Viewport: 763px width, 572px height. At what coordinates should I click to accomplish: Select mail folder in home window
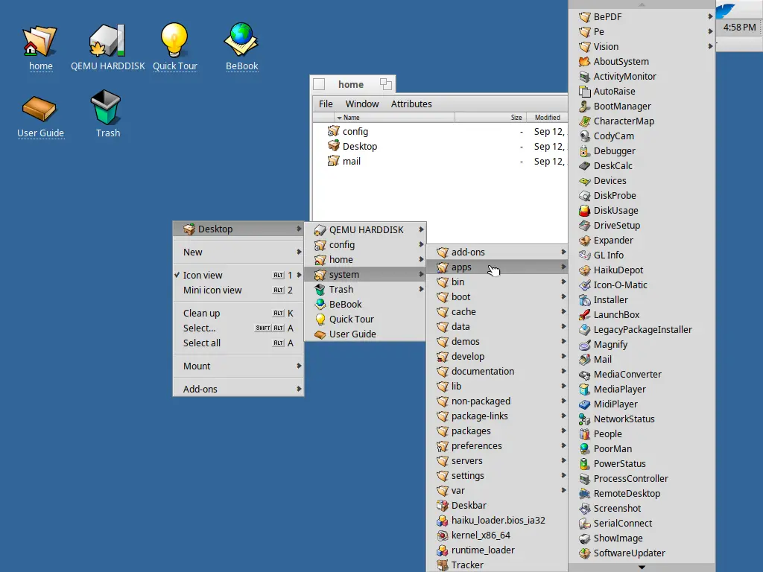344,162
